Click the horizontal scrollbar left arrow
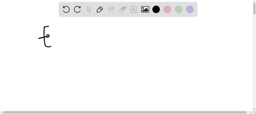The height and width of the screenshot is (114, 256). click(1, 112)
